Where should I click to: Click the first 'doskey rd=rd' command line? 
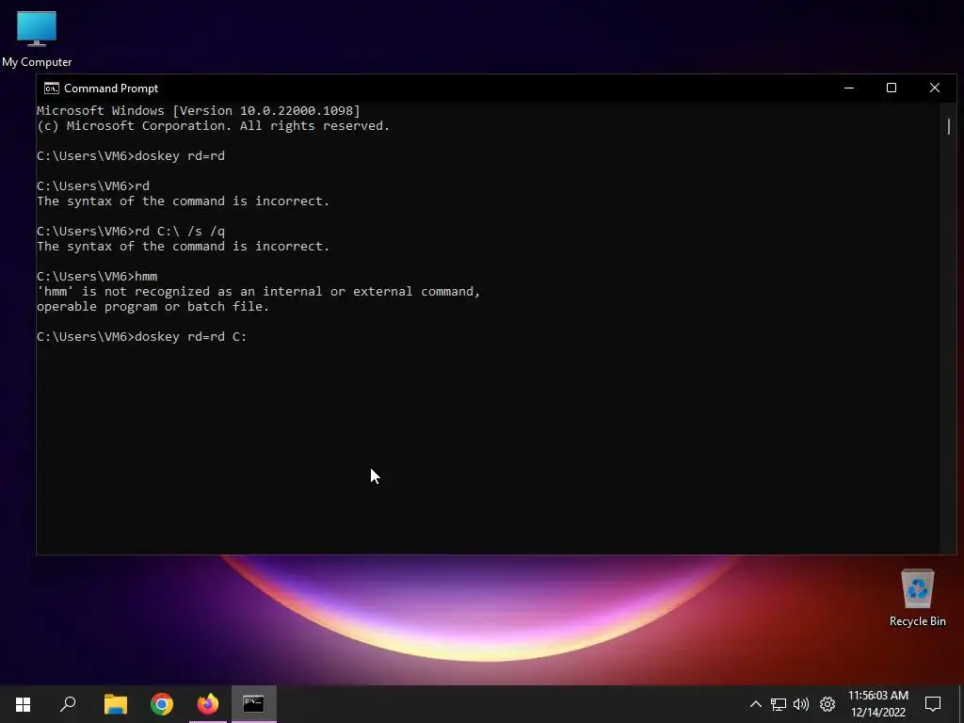131,155
